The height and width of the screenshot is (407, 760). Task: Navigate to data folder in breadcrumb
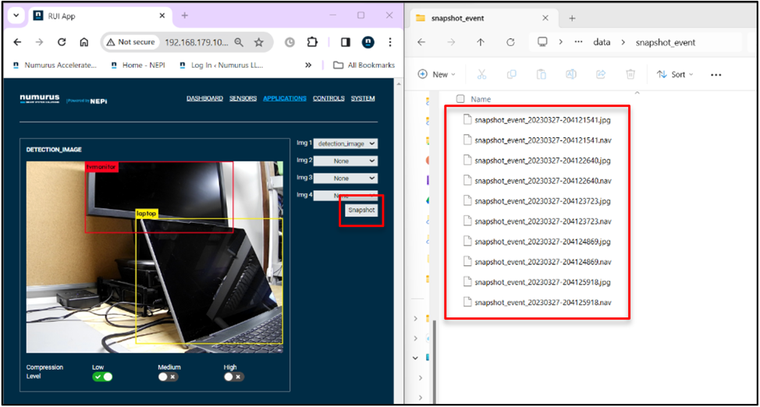602,42
